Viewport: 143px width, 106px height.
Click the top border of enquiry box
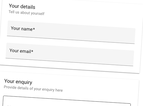click(67, 100)
